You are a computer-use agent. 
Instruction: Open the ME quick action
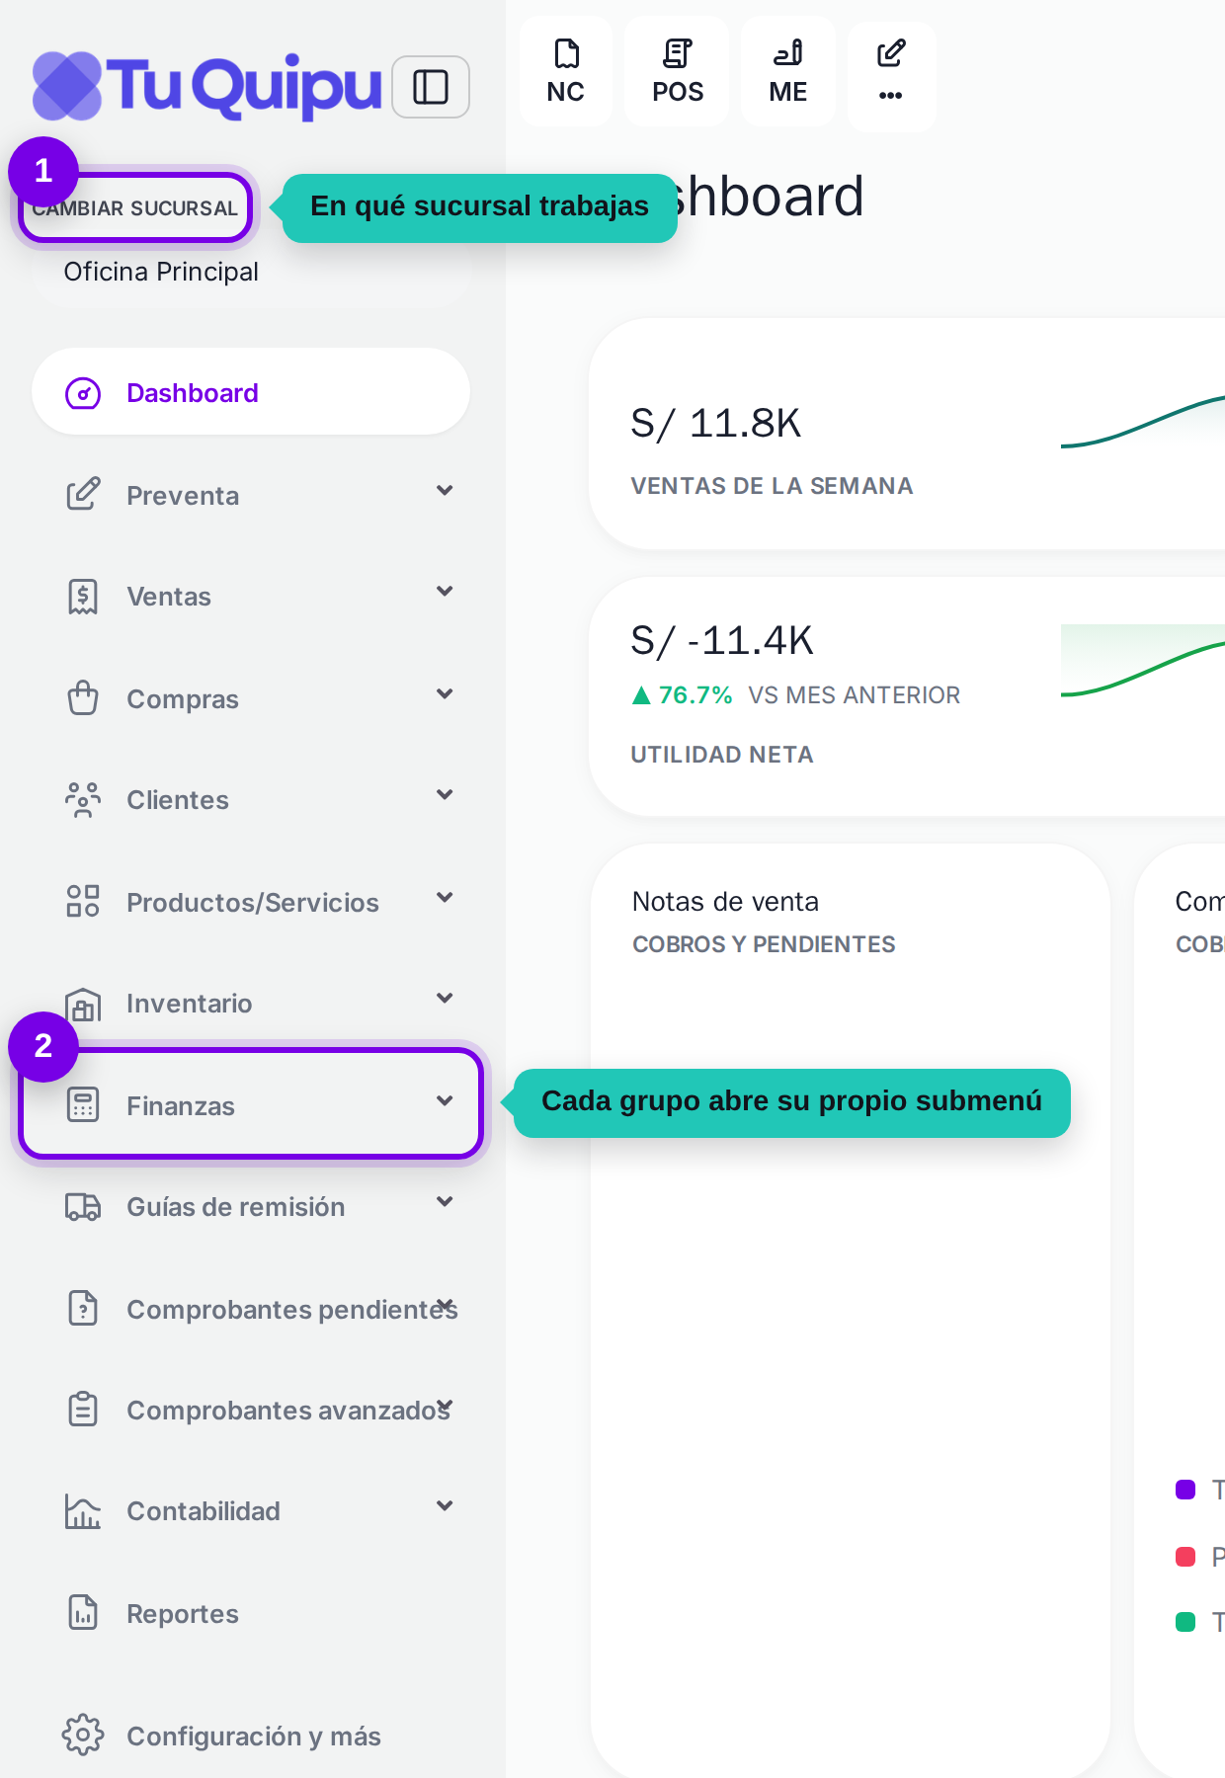click(788, 71)
